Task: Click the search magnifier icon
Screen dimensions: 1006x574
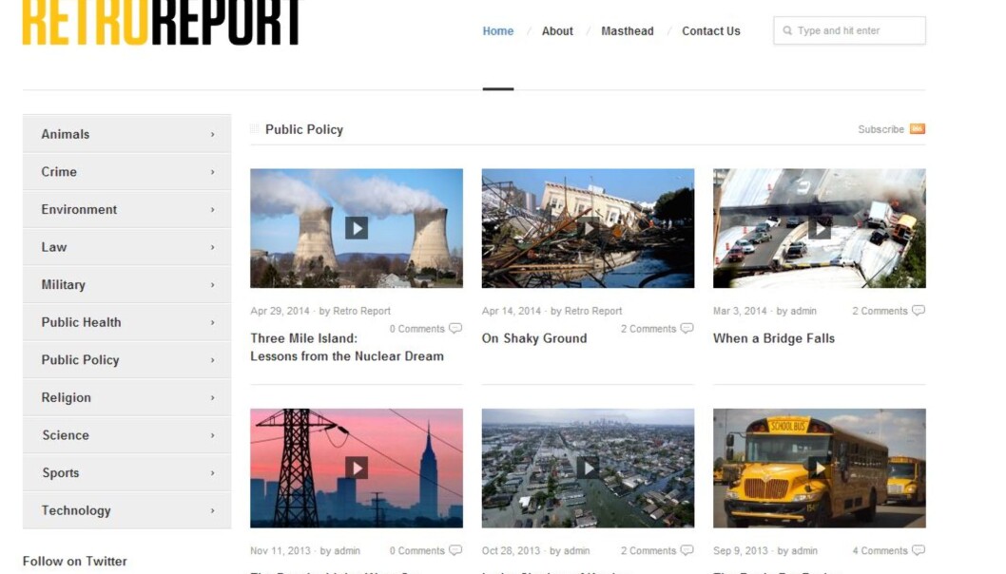Action: pos(787,30)
